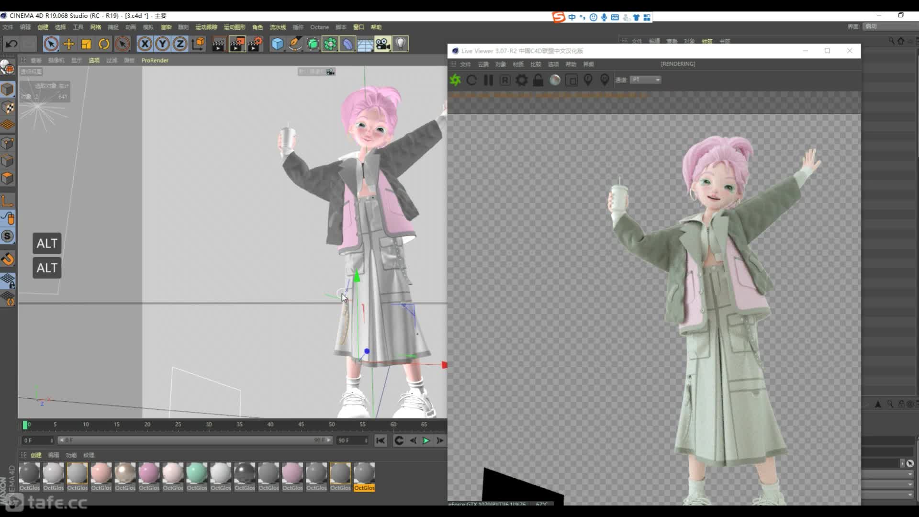Step to next frame
This screenshot has height=517, width=919.
(439, 441)
